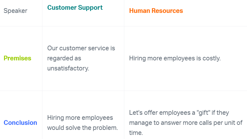The image size is (247, 139).
Task: Click "Hiring more employees" in the Conclusion row
Action: (80, 118)
